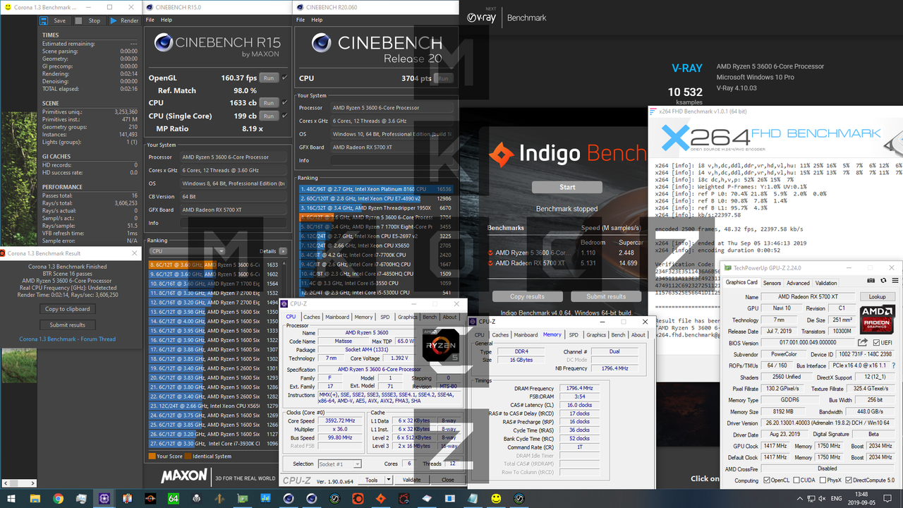Click Submit results in Indigo Bench

point(606,296)
